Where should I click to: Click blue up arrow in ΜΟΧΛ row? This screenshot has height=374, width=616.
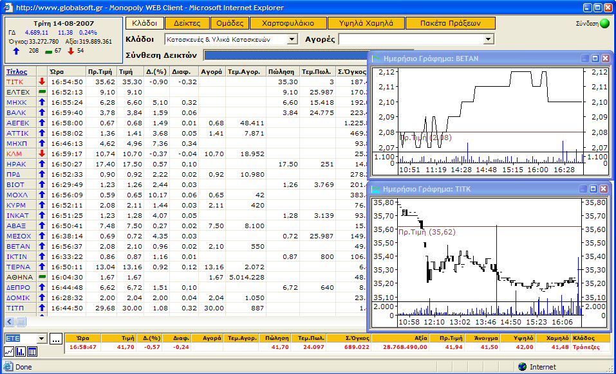pyautogui.click(x=42, y=195)
